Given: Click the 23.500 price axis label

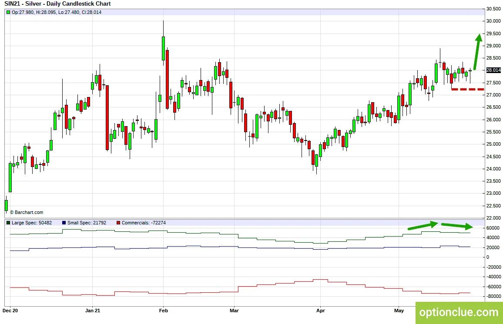Looking at the screenshot, I should tap(493, 181).
